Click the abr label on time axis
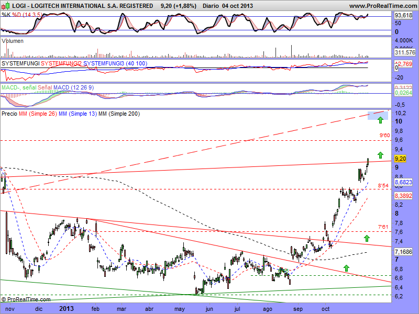The image size is (419, 314). [149, 309]
